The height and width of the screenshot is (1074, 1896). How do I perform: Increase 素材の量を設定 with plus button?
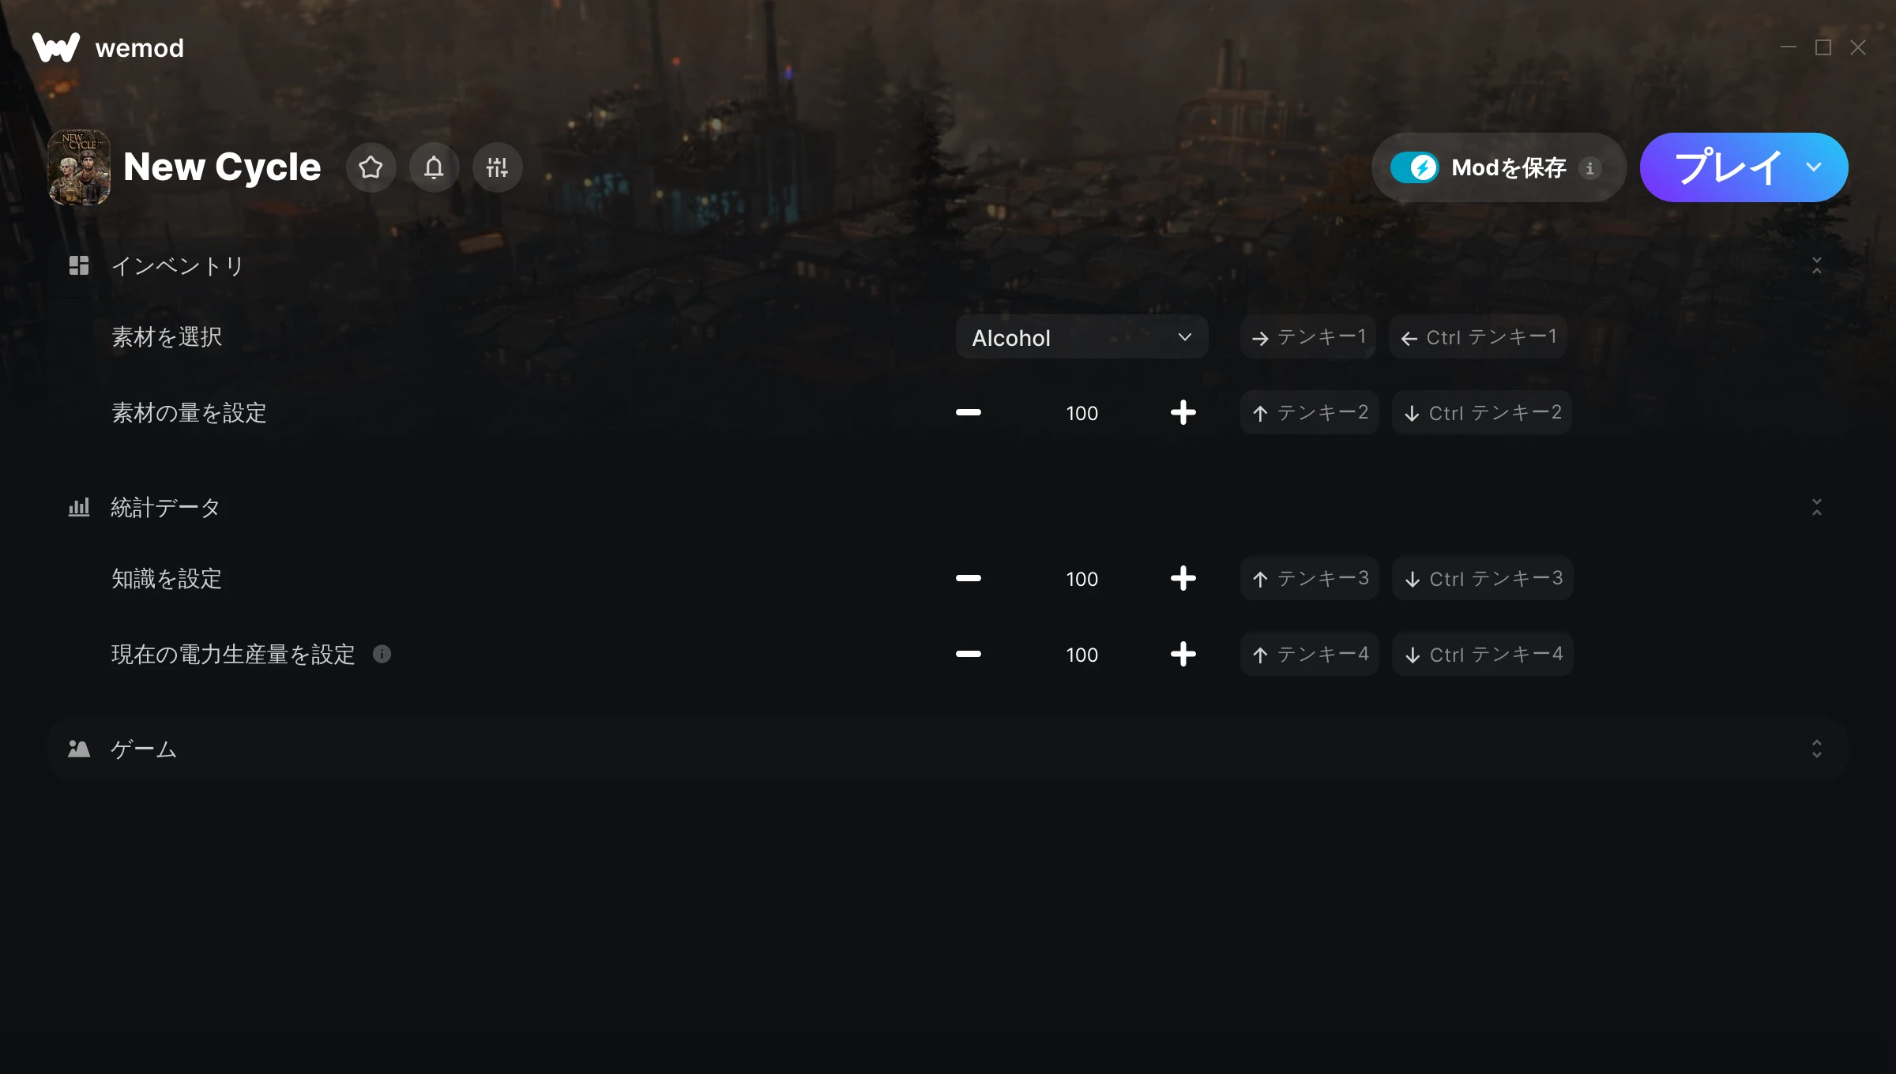pyautogui.click(x=1183, y=412)
